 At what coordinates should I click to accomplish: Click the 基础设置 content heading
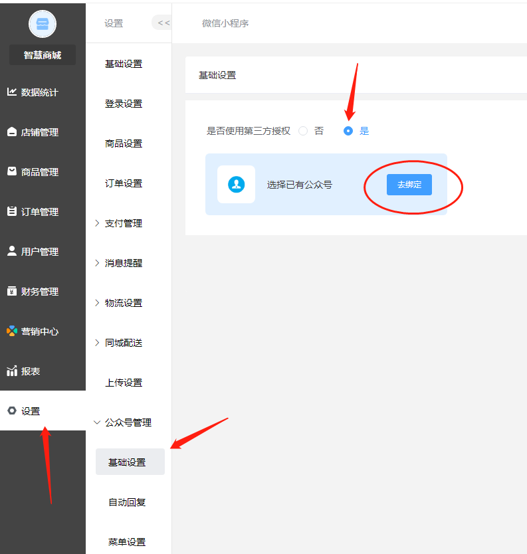[x=217, y=75]
